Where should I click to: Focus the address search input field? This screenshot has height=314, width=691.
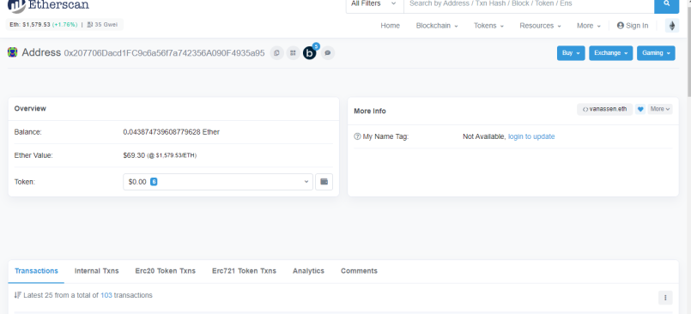click(529, 4)
